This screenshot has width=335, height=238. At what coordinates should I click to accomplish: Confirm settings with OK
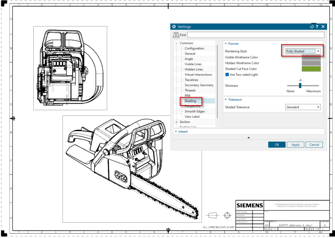click(x=277, y=145)
